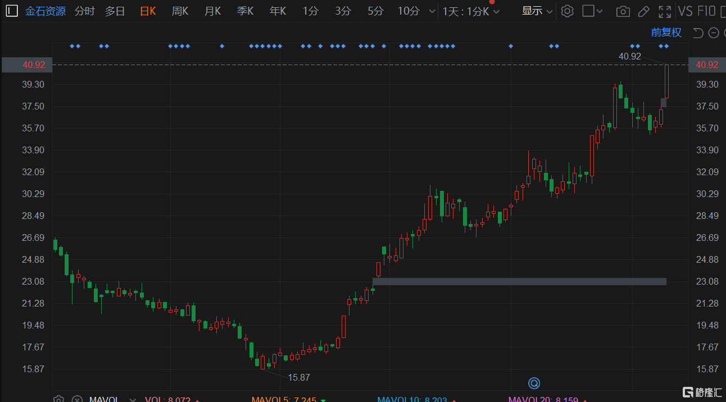This screenshot has width=726, height=402.
Task: Click the MAVOL5 value label
Action: pyautogui.click(x=284, y=400)
